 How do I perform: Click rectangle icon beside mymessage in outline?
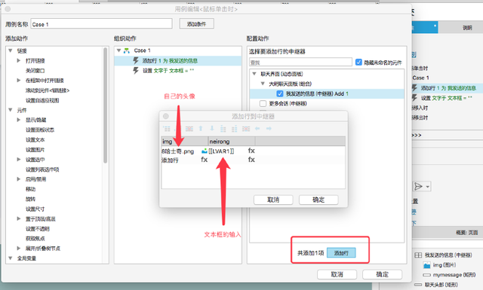[x=426, y=275]
